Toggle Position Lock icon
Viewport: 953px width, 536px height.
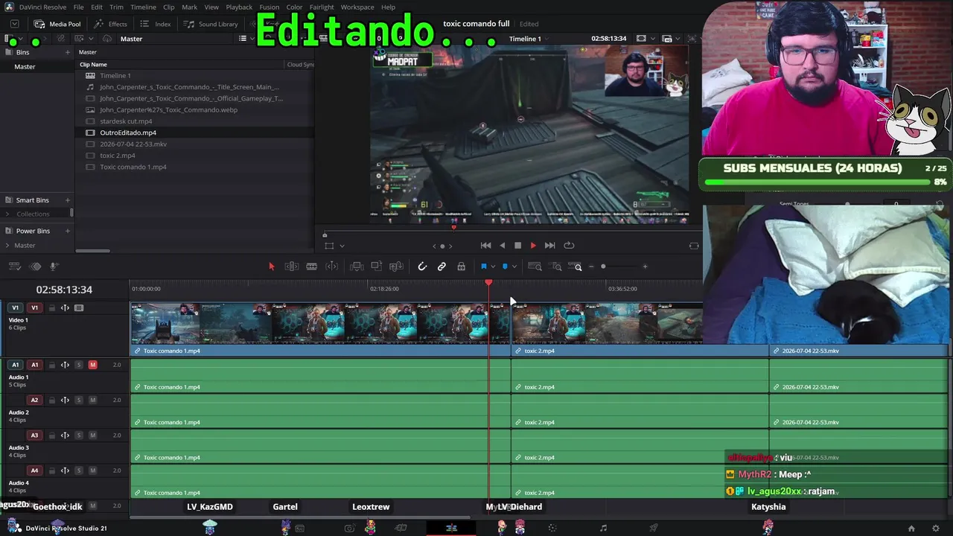click(461, 267)
